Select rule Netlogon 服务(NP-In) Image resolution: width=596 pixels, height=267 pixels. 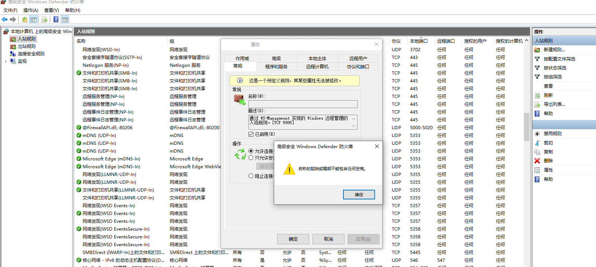pyautogui.click(x=106, y=65)
